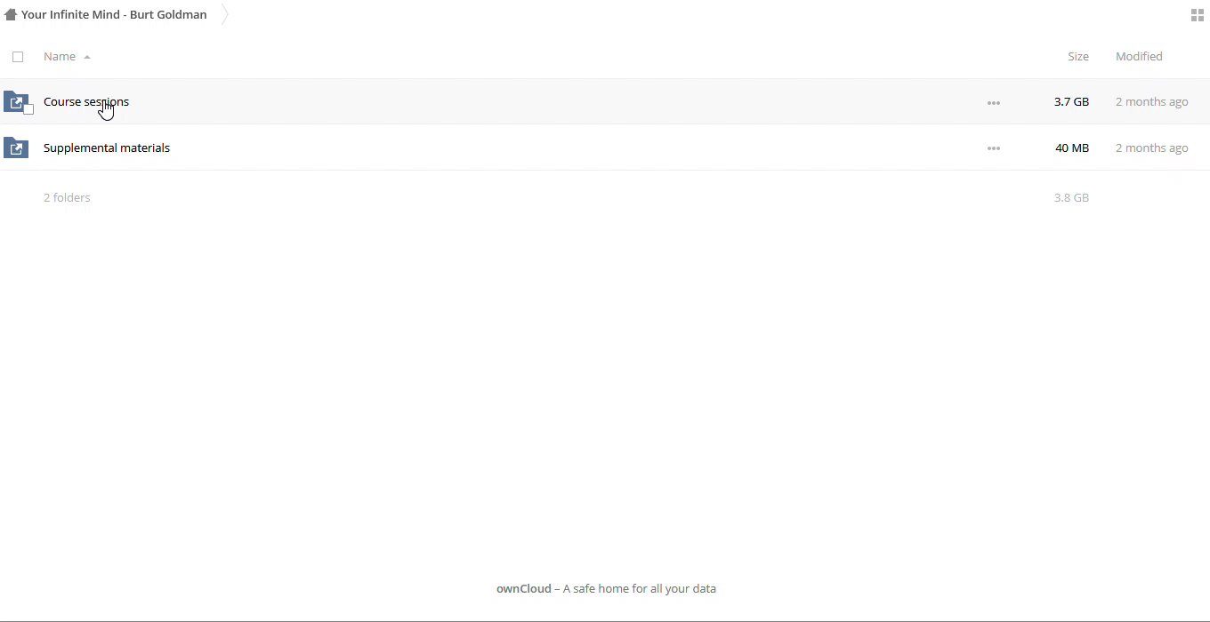This screenshot has width=1210, height=622.
Task: Click Supplemental materials modified date
Action: 1152,148
